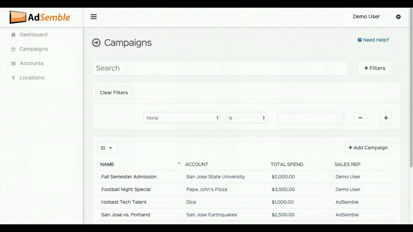
Task: Click the Accounts list icon in sidebar
Action: [x=13, y=63]
